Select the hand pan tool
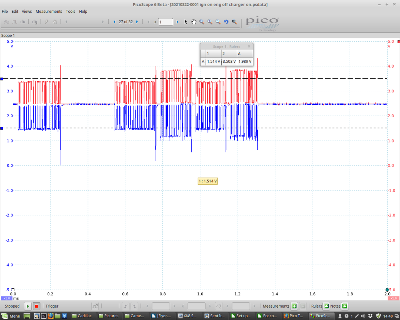This screenshot has width=400, height=320. tap(194, 22)
